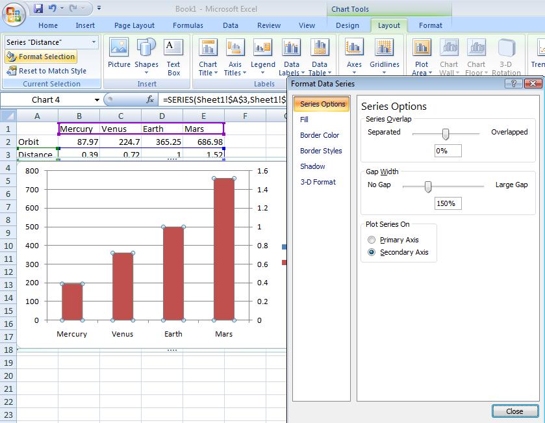
Task: Expand the chart element selection dropdown
Action: [94, 42]
